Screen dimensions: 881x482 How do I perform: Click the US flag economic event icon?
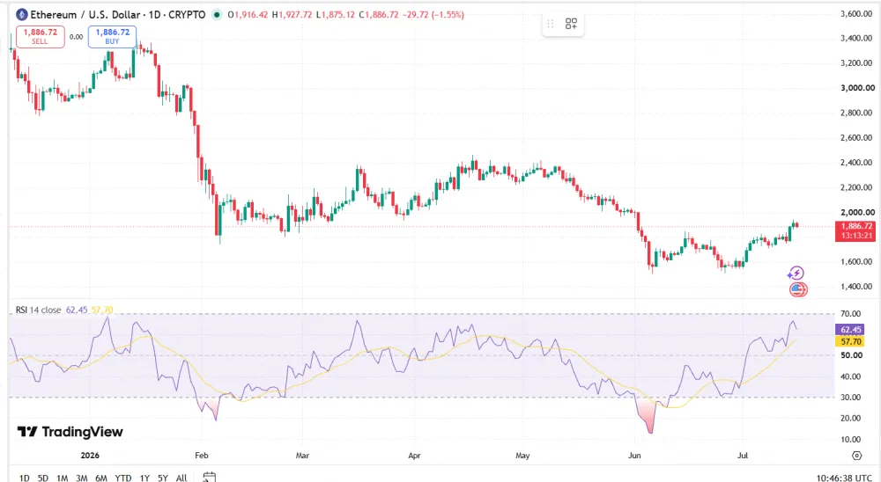[798, 289]
